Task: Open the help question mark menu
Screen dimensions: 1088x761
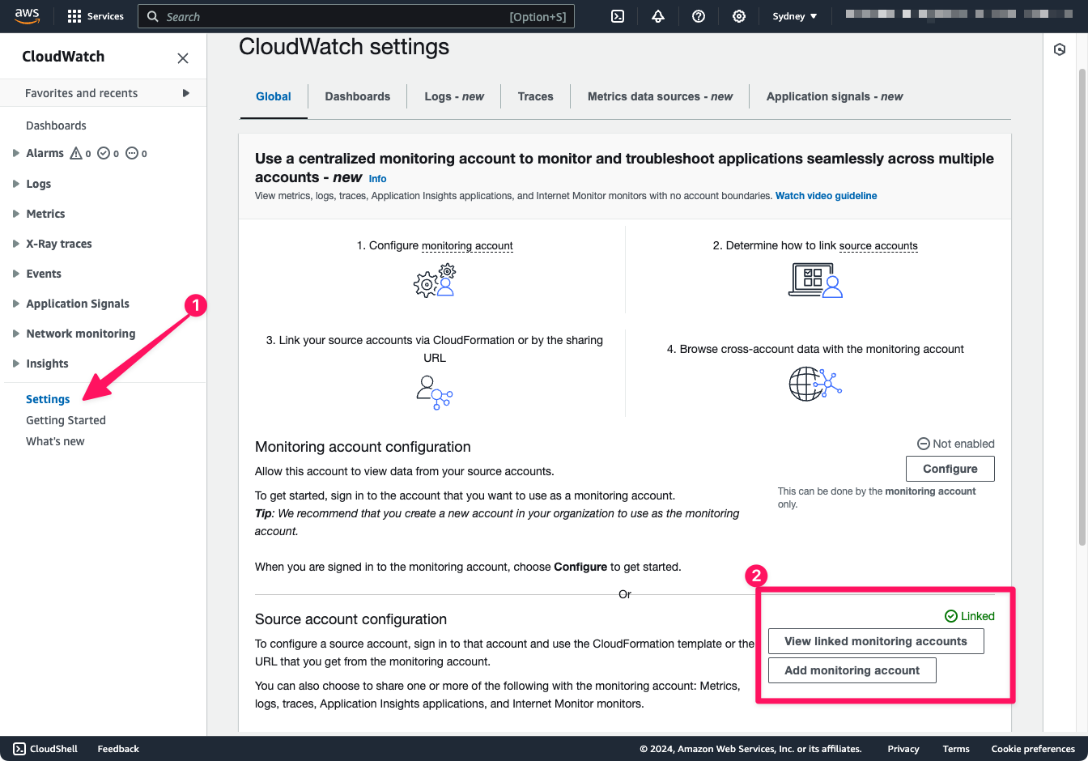Action: click(x=699, y=16)
